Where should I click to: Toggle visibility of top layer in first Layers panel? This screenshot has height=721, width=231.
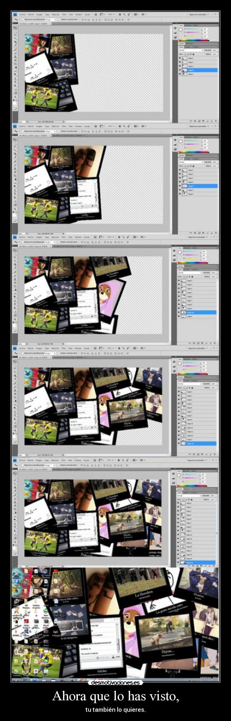click(180, 58)
